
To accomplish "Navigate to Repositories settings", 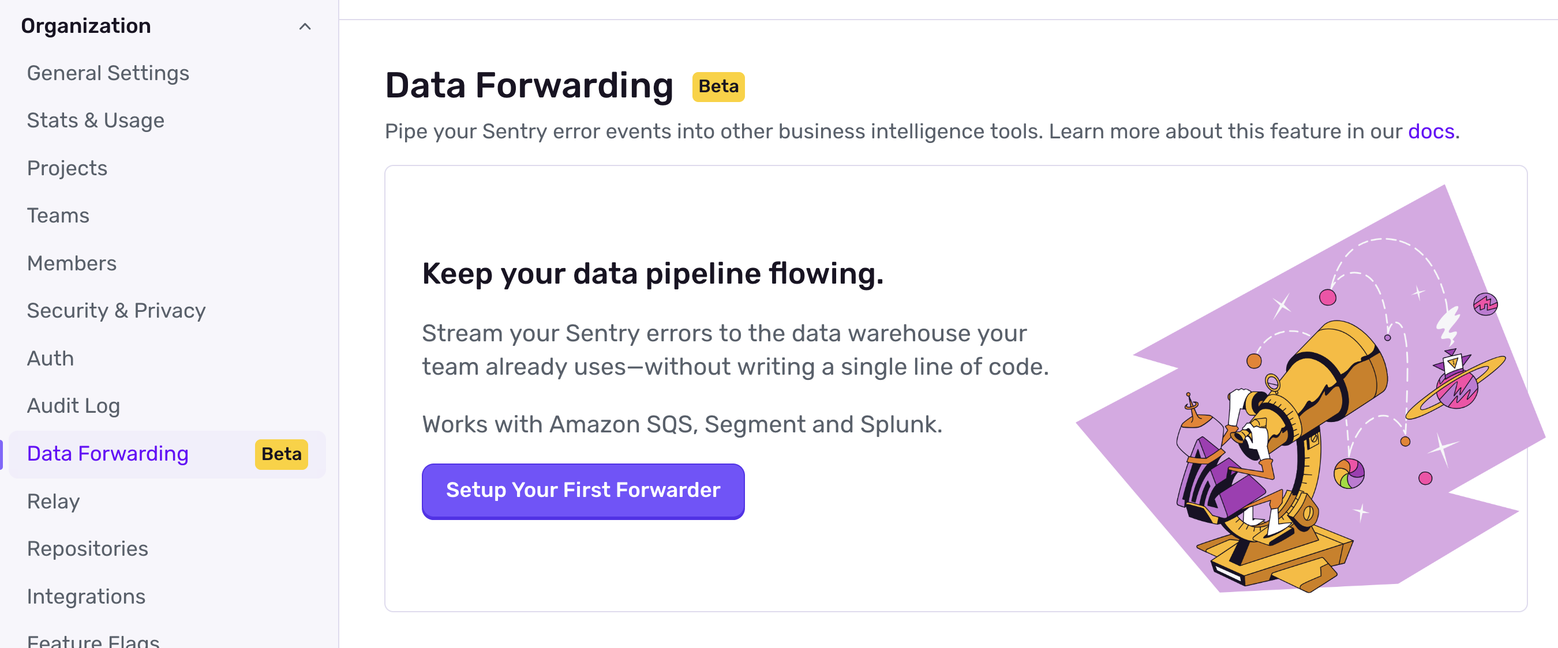I will point(88,548).
